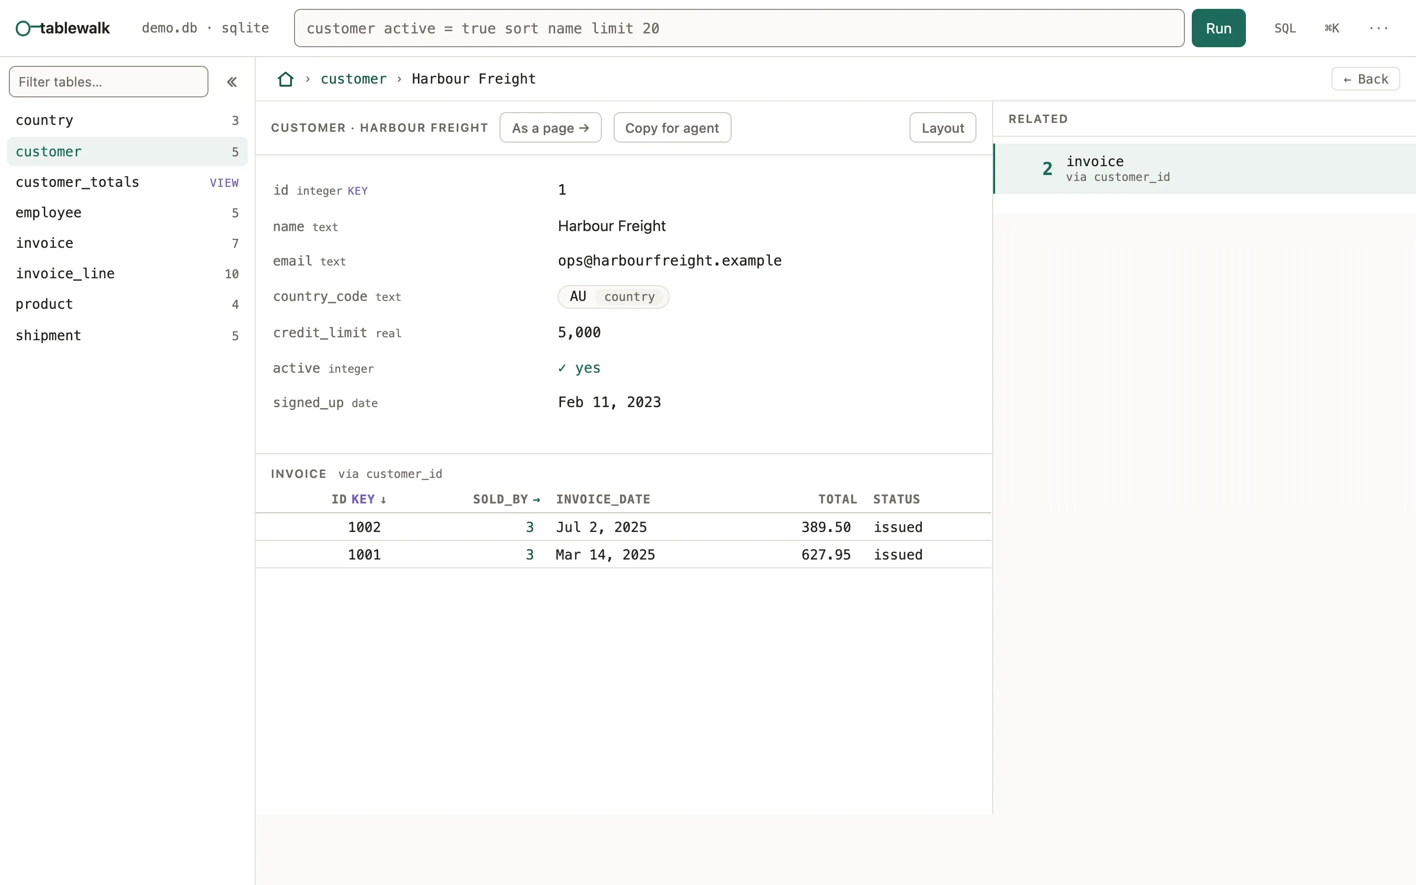Click the Harbour Freight breadcrumb entry
The image size is (1416, 885).
pos(473,79)
